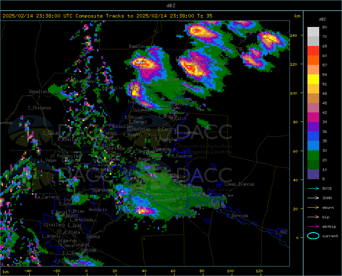This screenshot has height=276, width=342.
Task: Click the Composite Tracks timestamp header line
Action: coord(107,16)
